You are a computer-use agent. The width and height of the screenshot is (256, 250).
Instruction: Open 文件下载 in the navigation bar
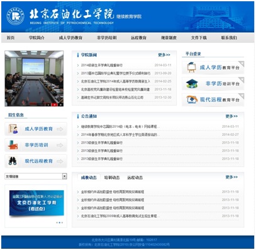[199, 38]
